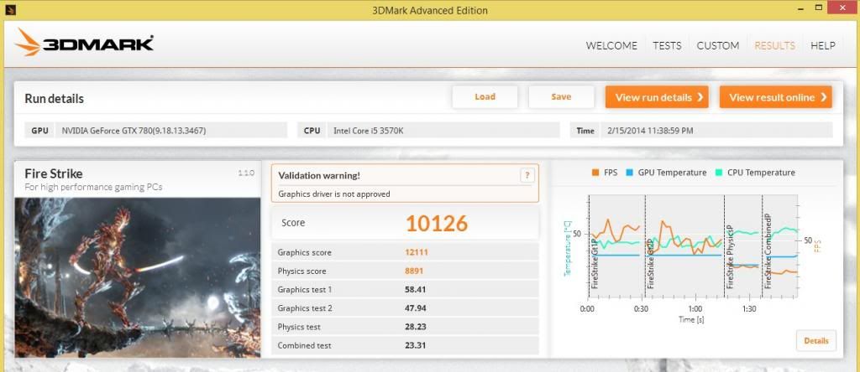Image resolution: width=860 pixels, height=372 pixels.
Task: Click the 3DMark logo in header
Action: click(84, 43)
